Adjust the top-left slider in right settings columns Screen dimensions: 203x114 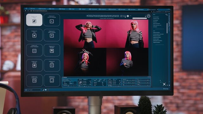point(127,80)
